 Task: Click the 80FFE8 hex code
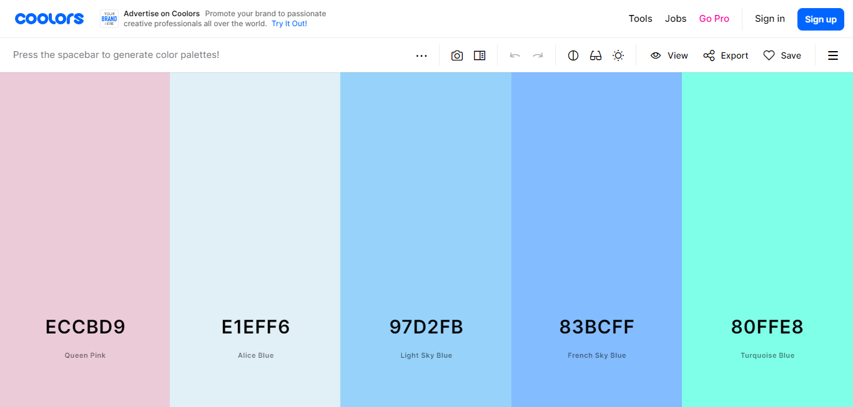767,327
